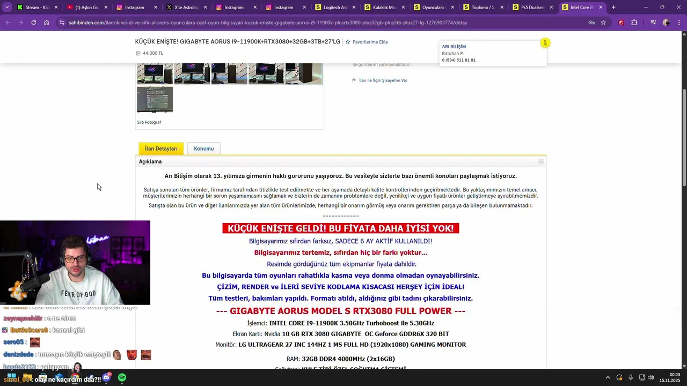Image resolution: width=687 pixels, height=386 pixels.
Task: Open the browser profile avatar
Action: click(x=666, y=23)
